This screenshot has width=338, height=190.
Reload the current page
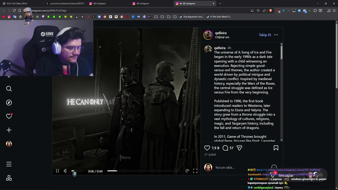pyautogui.click(x=14, y=11)
